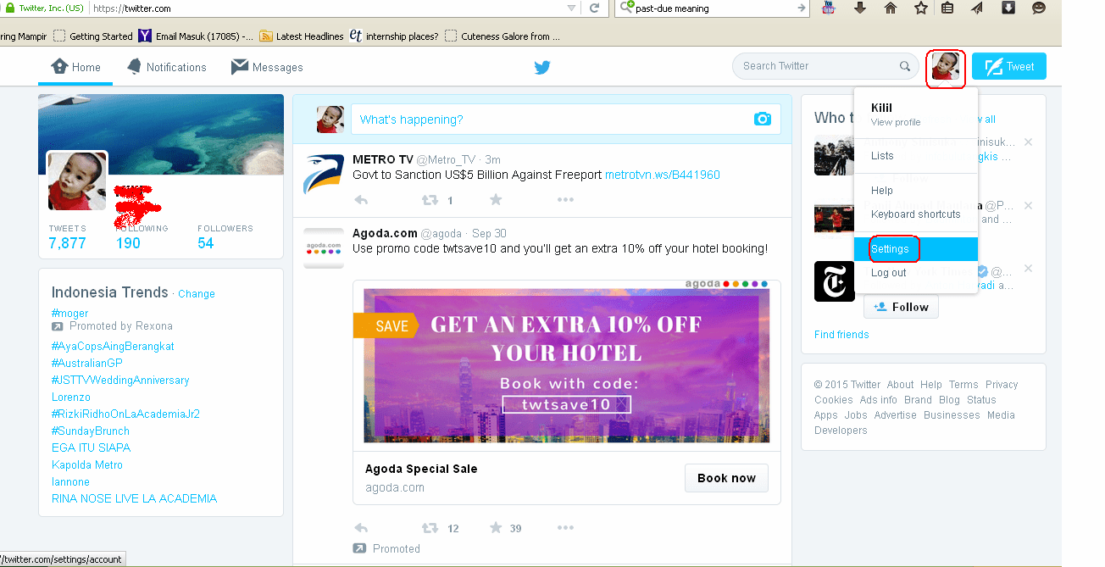Click the Agoda.com account avatar

324,248
